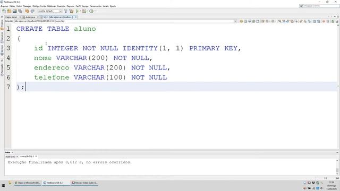Open the Janela menu
The image size is (340, 191).
click(x=106, y=6)
